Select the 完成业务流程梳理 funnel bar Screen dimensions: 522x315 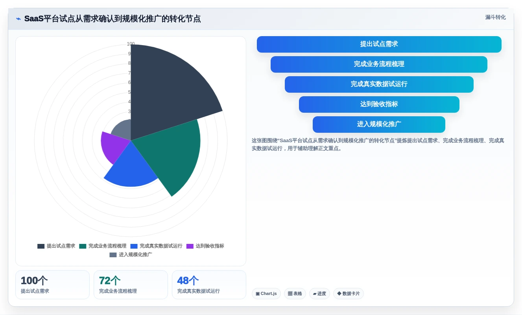(379, 64)
